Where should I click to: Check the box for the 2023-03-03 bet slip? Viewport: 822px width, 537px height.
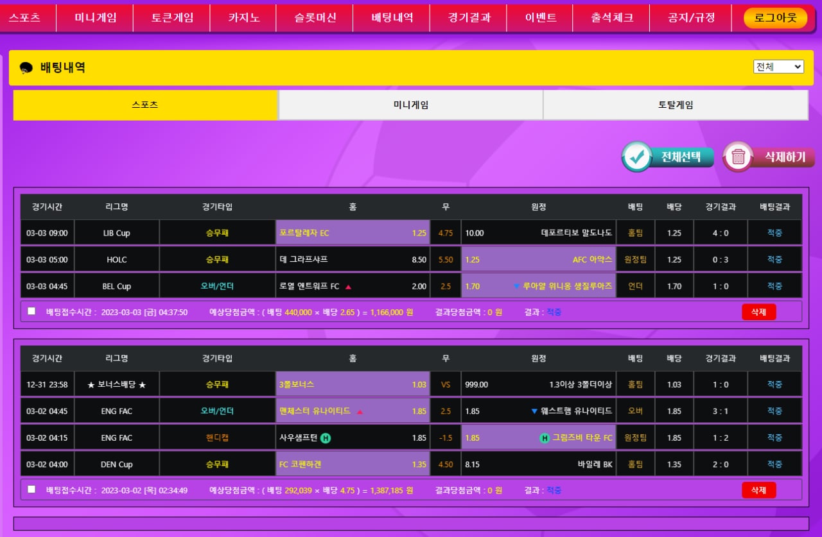(31, 311)
